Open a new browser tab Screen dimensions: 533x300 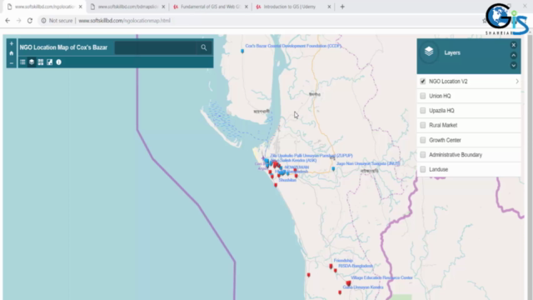click(x=342, y=7)
